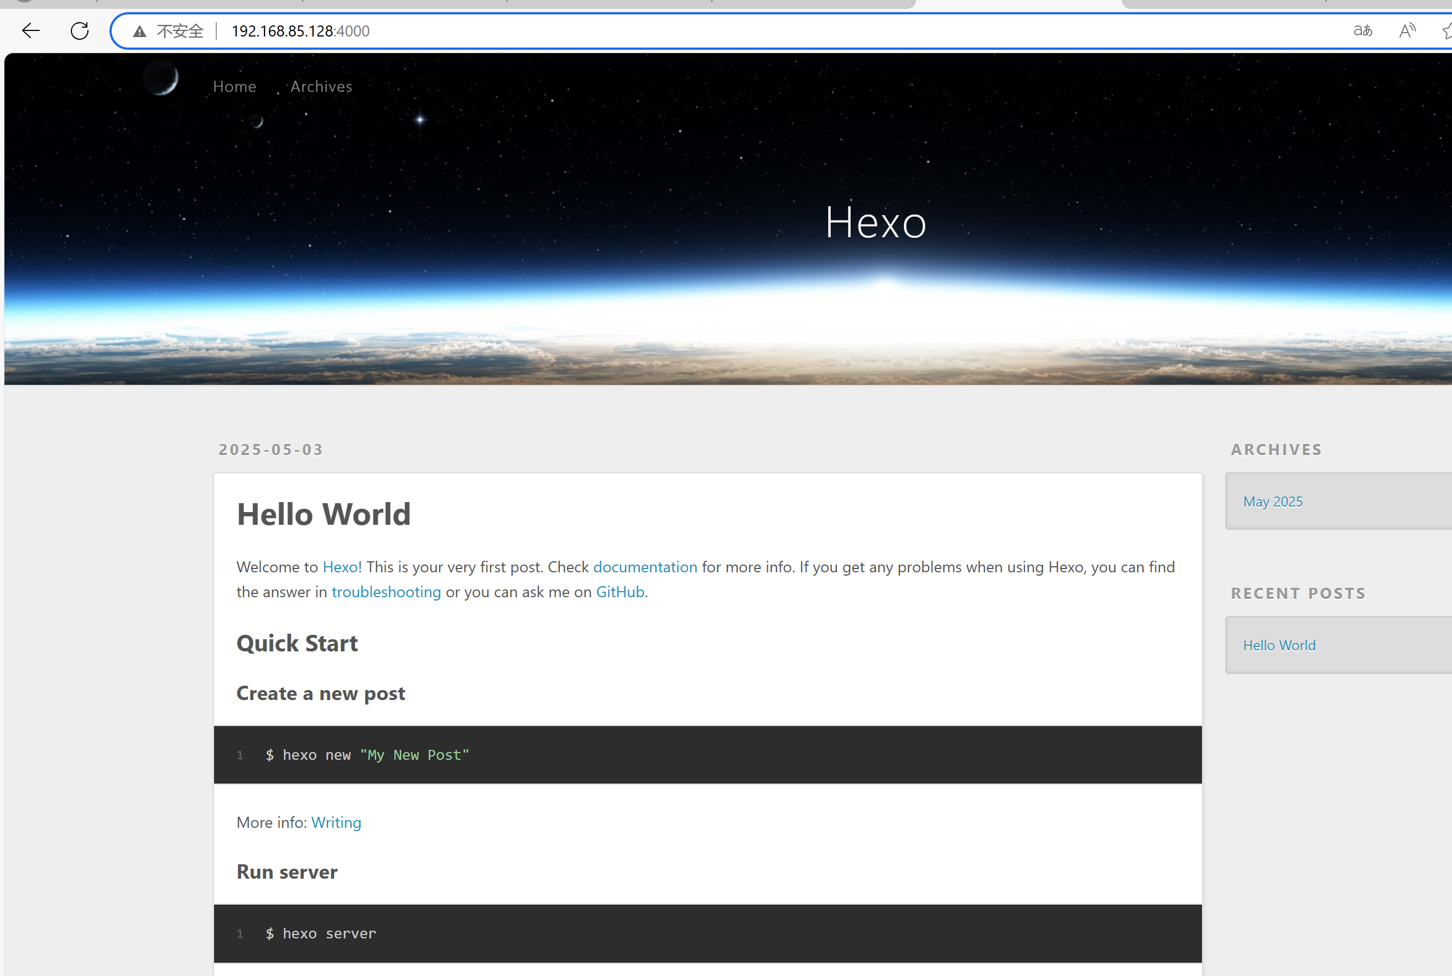Click the not-secure warning triangle icon
This screenshot has height=976, width=1452.
[x=139, y=31]
